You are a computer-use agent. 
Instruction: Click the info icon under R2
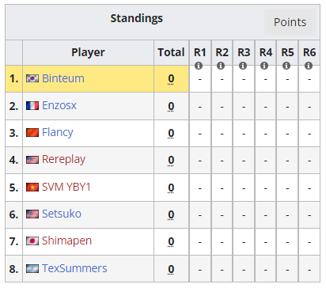click(x=221, y=66)
